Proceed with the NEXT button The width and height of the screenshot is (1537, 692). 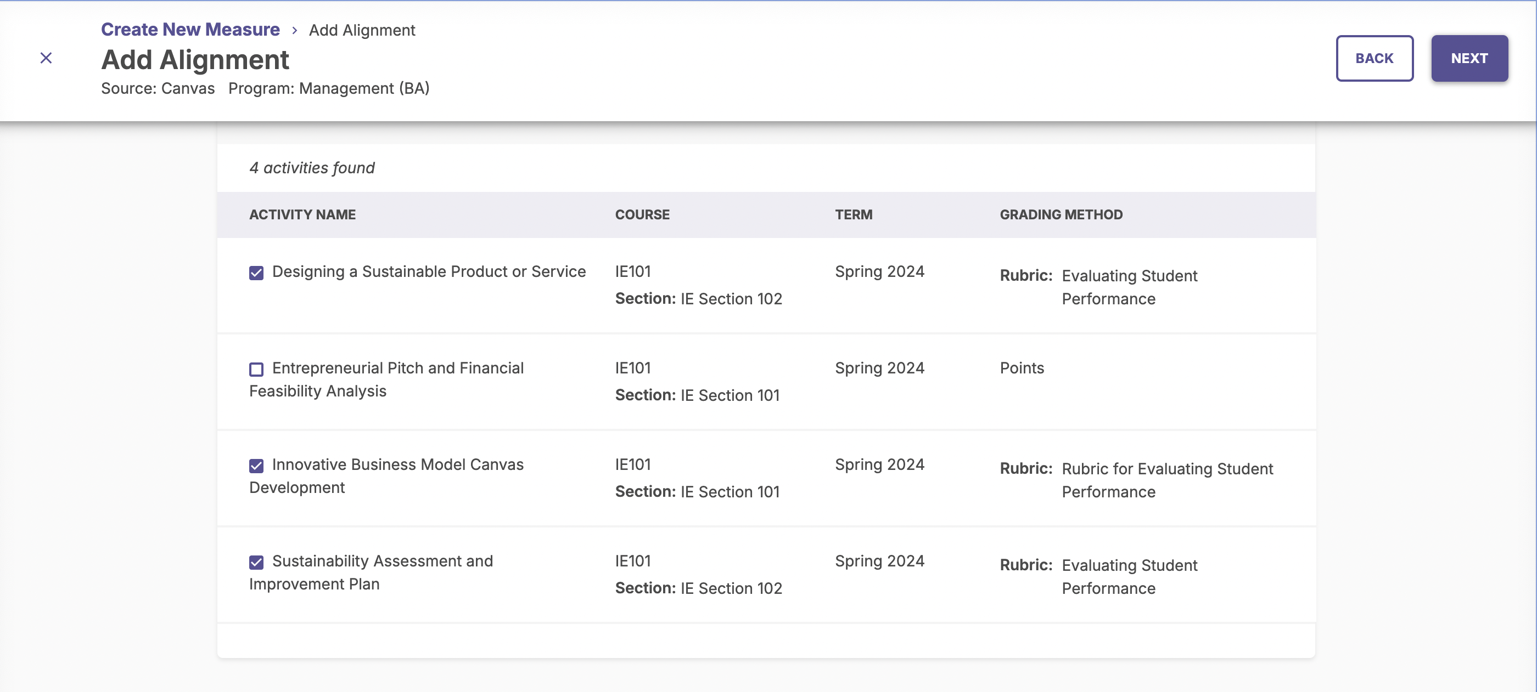pyautogui.click(x=1469, y=59)
